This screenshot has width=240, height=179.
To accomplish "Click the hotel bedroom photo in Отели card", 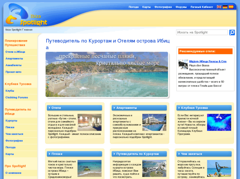I will pyautogui.click(x=89, y=122).
